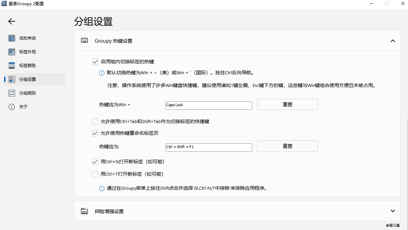Click the 分组规则 checklist icon

coord(12,93)
